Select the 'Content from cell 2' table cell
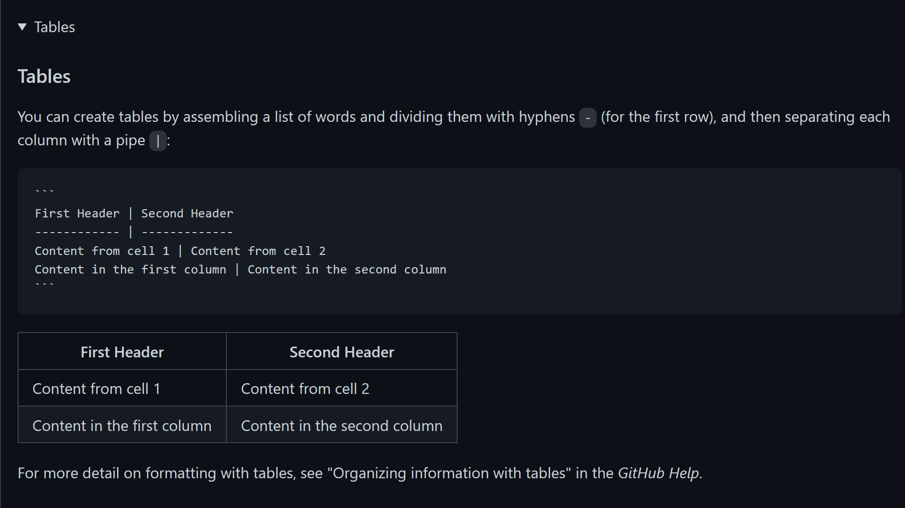The height and width of the screenshot is (508, 905). (x=342, y=388)
